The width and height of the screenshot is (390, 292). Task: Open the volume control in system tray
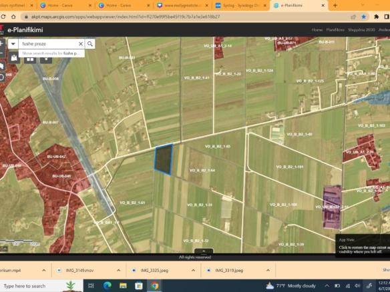tap(357, 286)
